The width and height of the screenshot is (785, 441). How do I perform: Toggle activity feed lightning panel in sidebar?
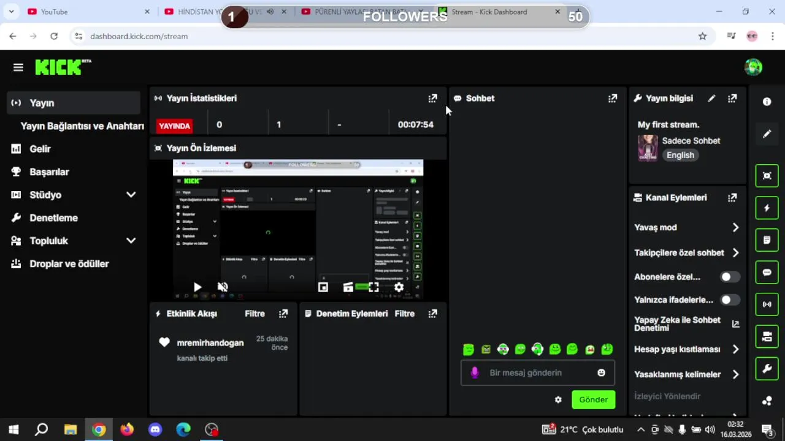coord(767,208)
